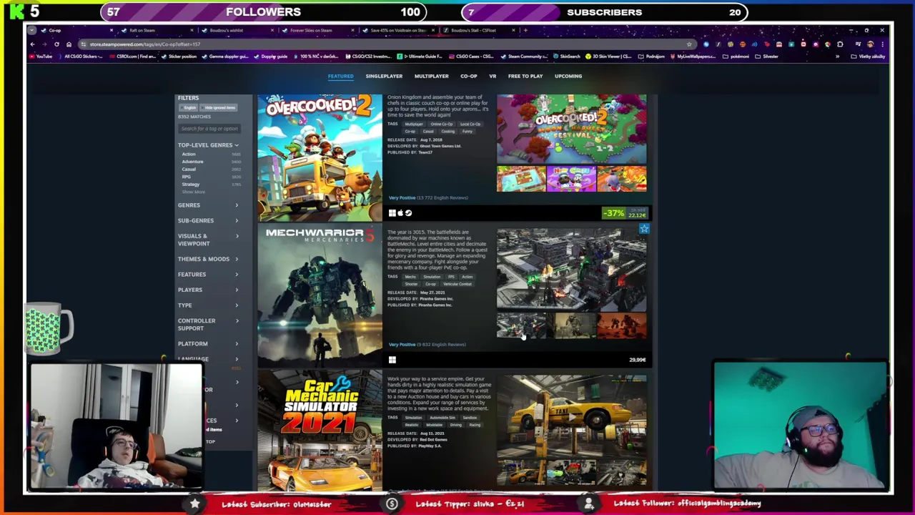
Task: Open the Upcoming tab
Action: 568,76
